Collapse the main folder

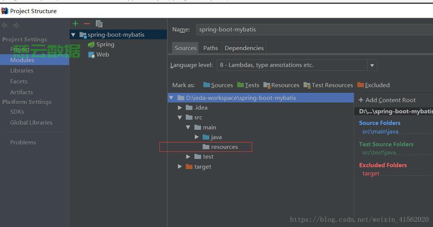(188, 128)
